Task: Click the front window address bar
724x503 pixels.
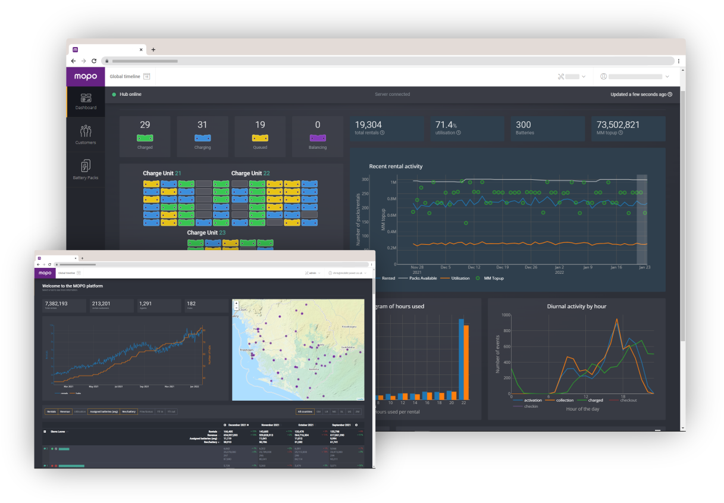Action: 211,264
